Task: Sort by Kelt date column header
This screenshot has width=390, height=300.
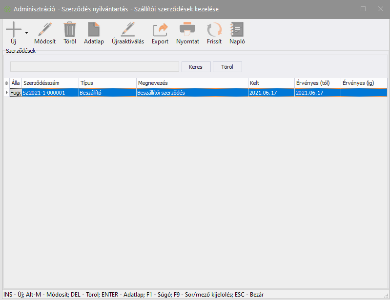Action: [x=271, y=83]
